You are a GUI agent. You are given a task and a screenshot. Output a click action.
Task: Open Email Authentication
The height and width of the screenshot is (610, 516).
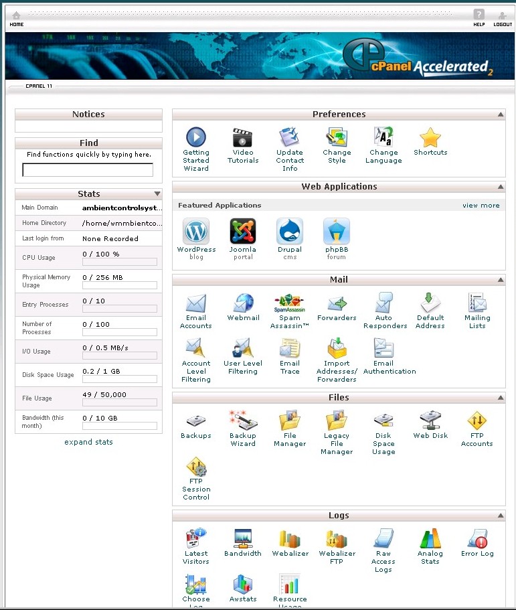pyautogui.click(x=390, y=357)
